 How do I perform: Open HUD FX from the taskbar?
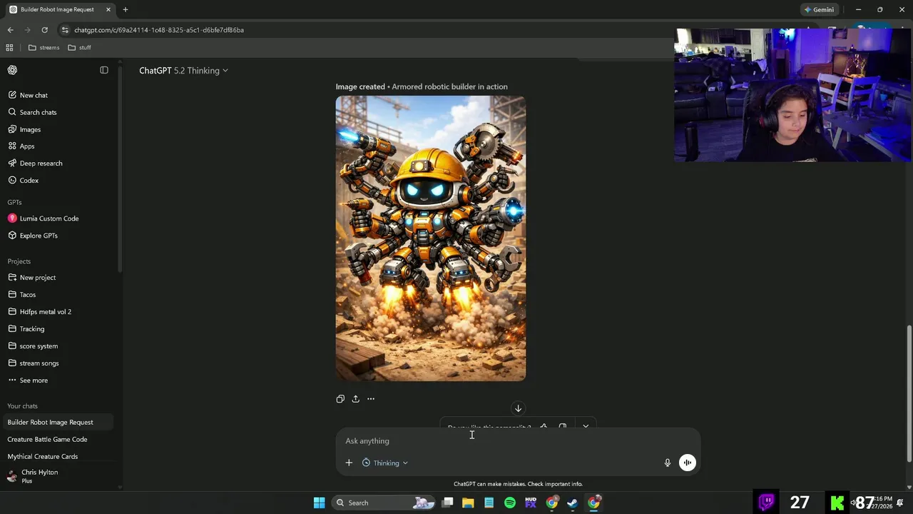click(x=531, y=503)
